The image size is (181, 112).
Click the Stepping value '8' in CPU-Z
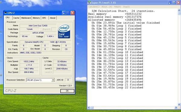click(x=66, y=46)
